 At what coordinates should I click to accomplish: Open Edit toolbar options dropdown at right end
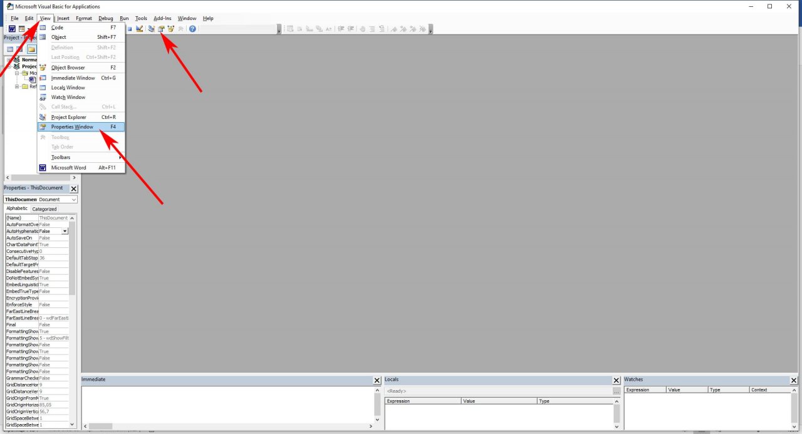click(x=431, y=29)
